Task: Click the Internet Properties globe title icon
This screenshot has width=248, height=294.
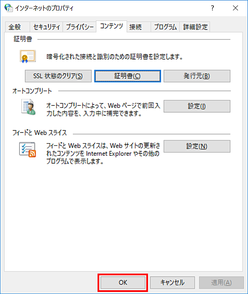Action: tap(9, 8)
